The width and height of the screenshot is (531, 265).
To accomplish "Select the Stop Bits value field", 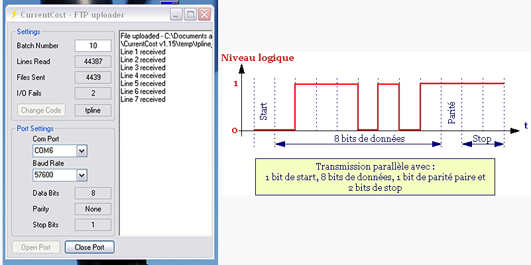I will (x=92, y=225).
